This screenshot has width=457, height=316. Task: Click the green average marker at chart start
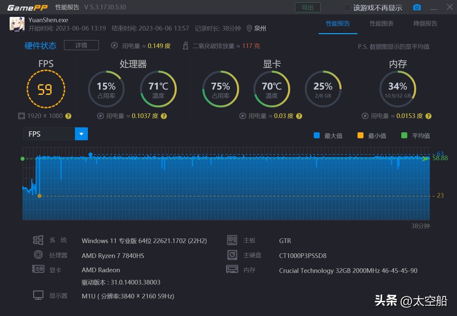click(23, 159)
